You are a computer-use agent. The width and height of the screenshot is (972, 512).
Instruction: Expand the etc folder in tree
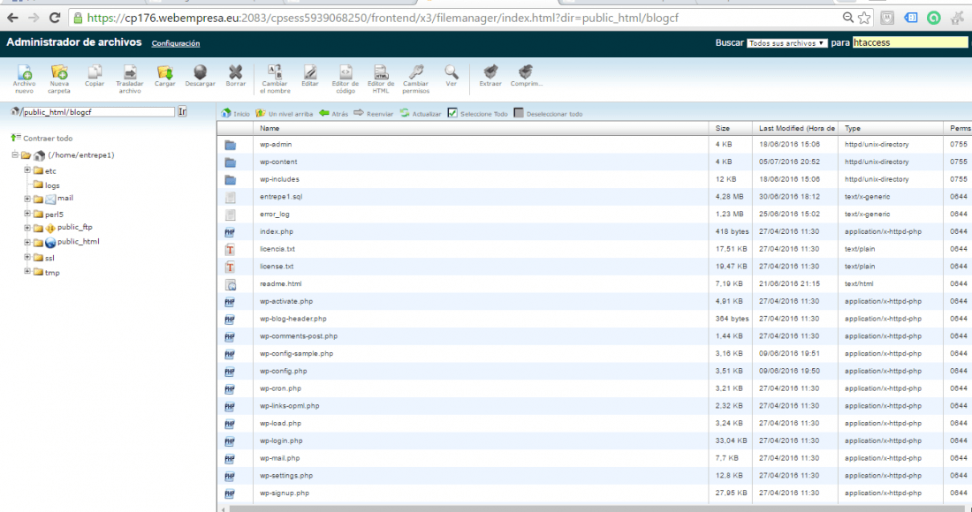[27, 169]
